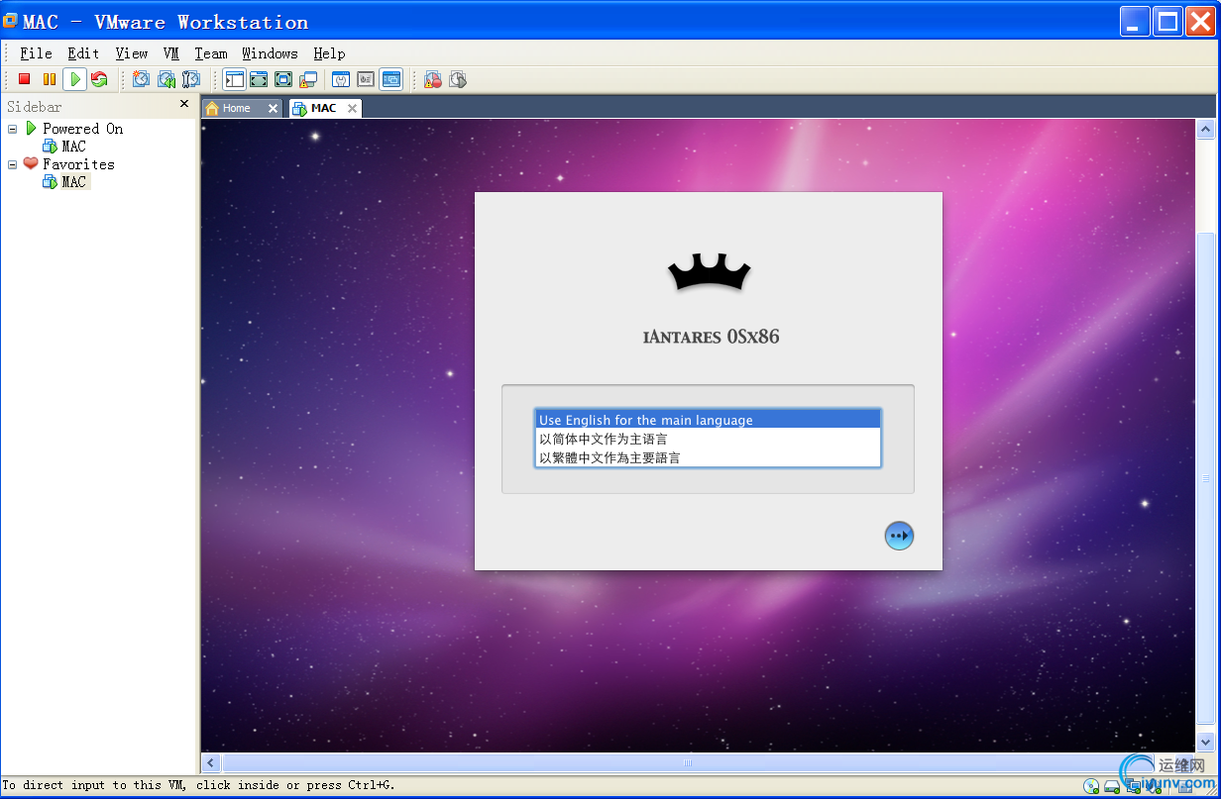Choose the 以简体中文作为主语言 option
The height and width of the screenshot is (799, 1221).
pos(708,439)
